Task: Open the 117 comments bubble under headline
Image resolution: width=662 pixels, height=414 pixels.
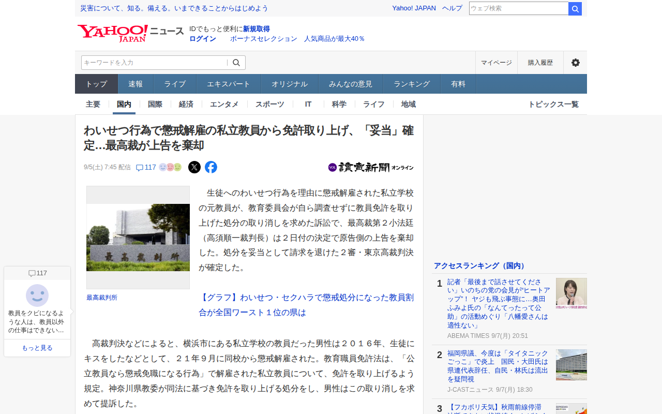Action: point(146,167)
